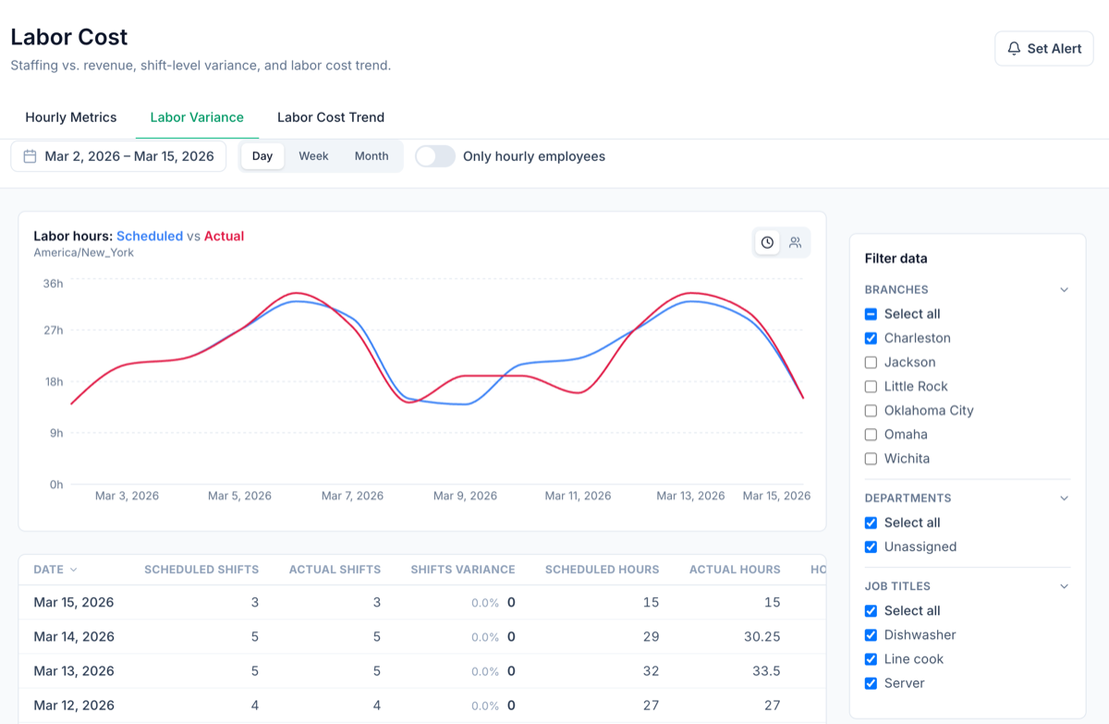Check the Little Rock branch
This screenshot has height=724, width=1109.
click(x=871, y=387)
